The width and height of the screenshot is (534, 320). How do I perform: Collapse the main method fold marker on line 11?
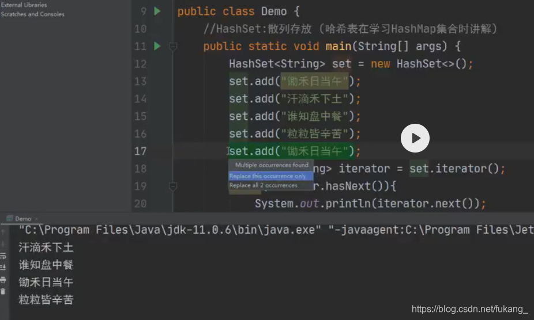click(172, 47)
